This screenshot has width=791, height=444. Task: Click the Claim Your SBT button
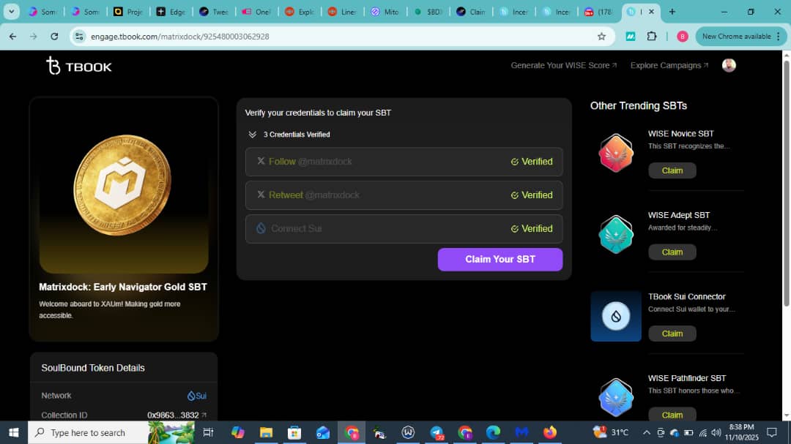pyautogui.click(x=500, y=259)
